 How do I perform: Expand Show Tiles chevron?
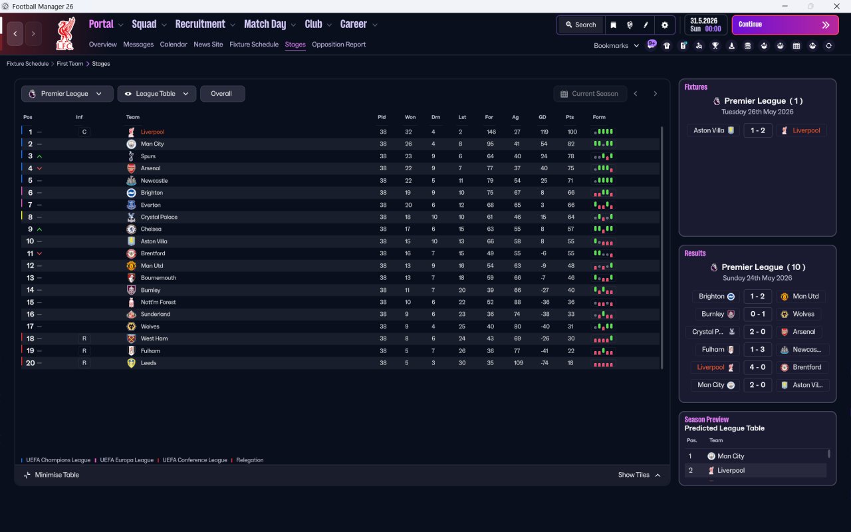click(x=658, y=475)
